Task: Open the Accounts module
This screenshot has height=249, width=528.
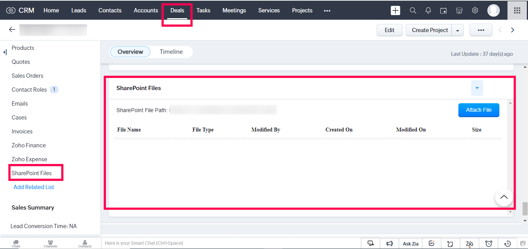Action: point(146,10)
